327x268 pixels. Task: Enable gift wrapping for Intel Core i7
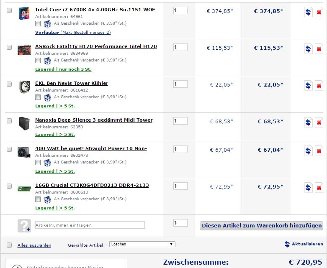(38, 23)
